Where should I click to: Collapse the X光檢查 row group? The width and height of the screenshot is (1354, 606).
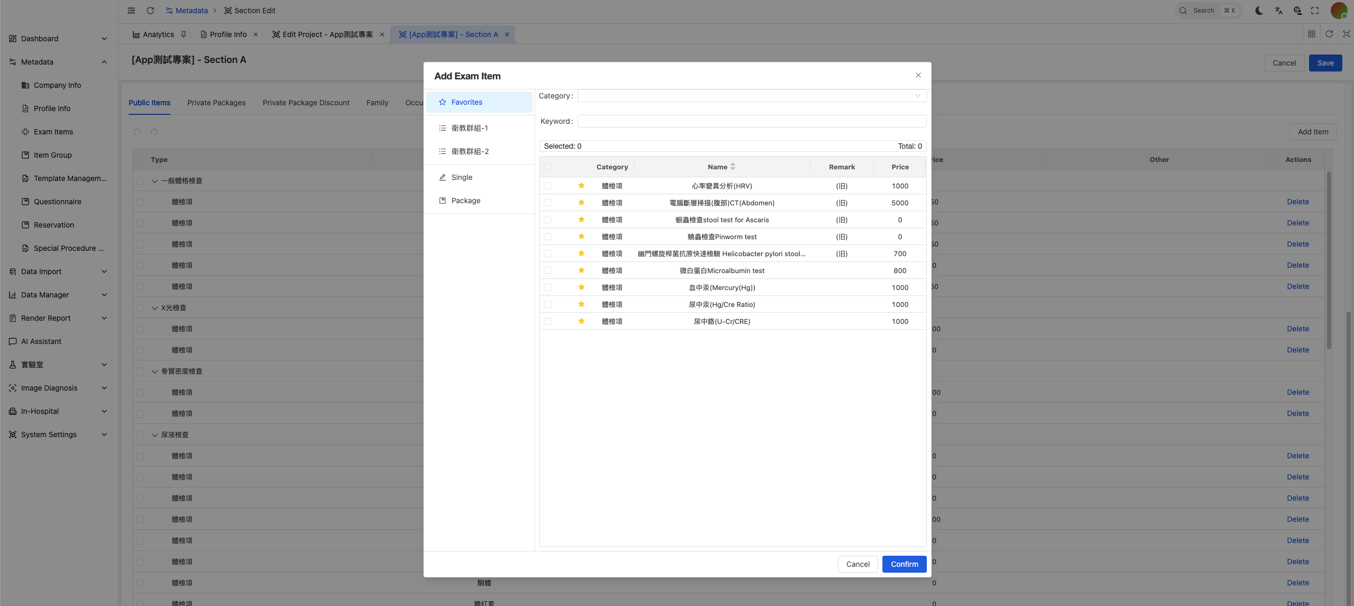tap(155, 308)
